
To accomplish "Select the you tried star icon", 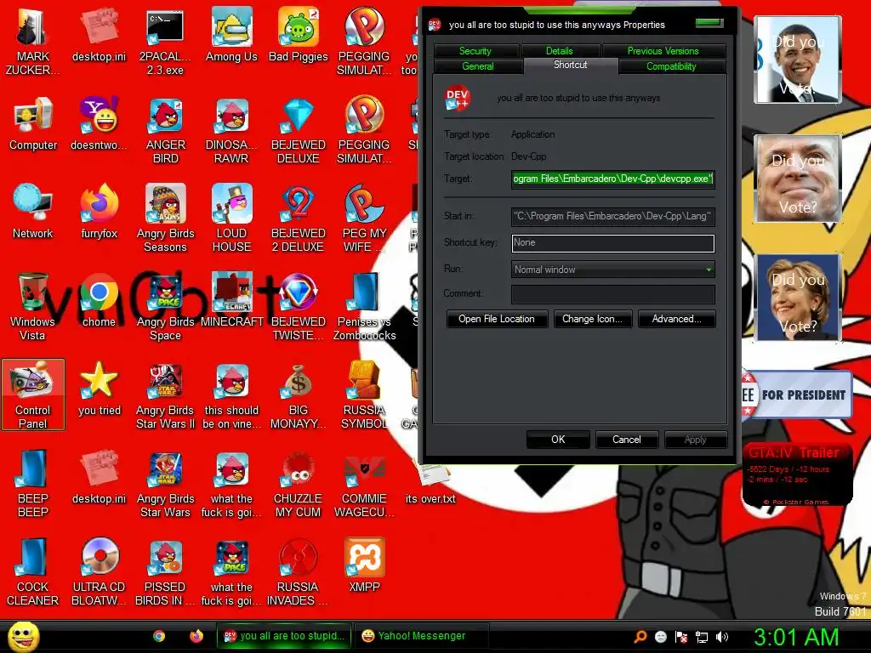I will coord(99,389).
